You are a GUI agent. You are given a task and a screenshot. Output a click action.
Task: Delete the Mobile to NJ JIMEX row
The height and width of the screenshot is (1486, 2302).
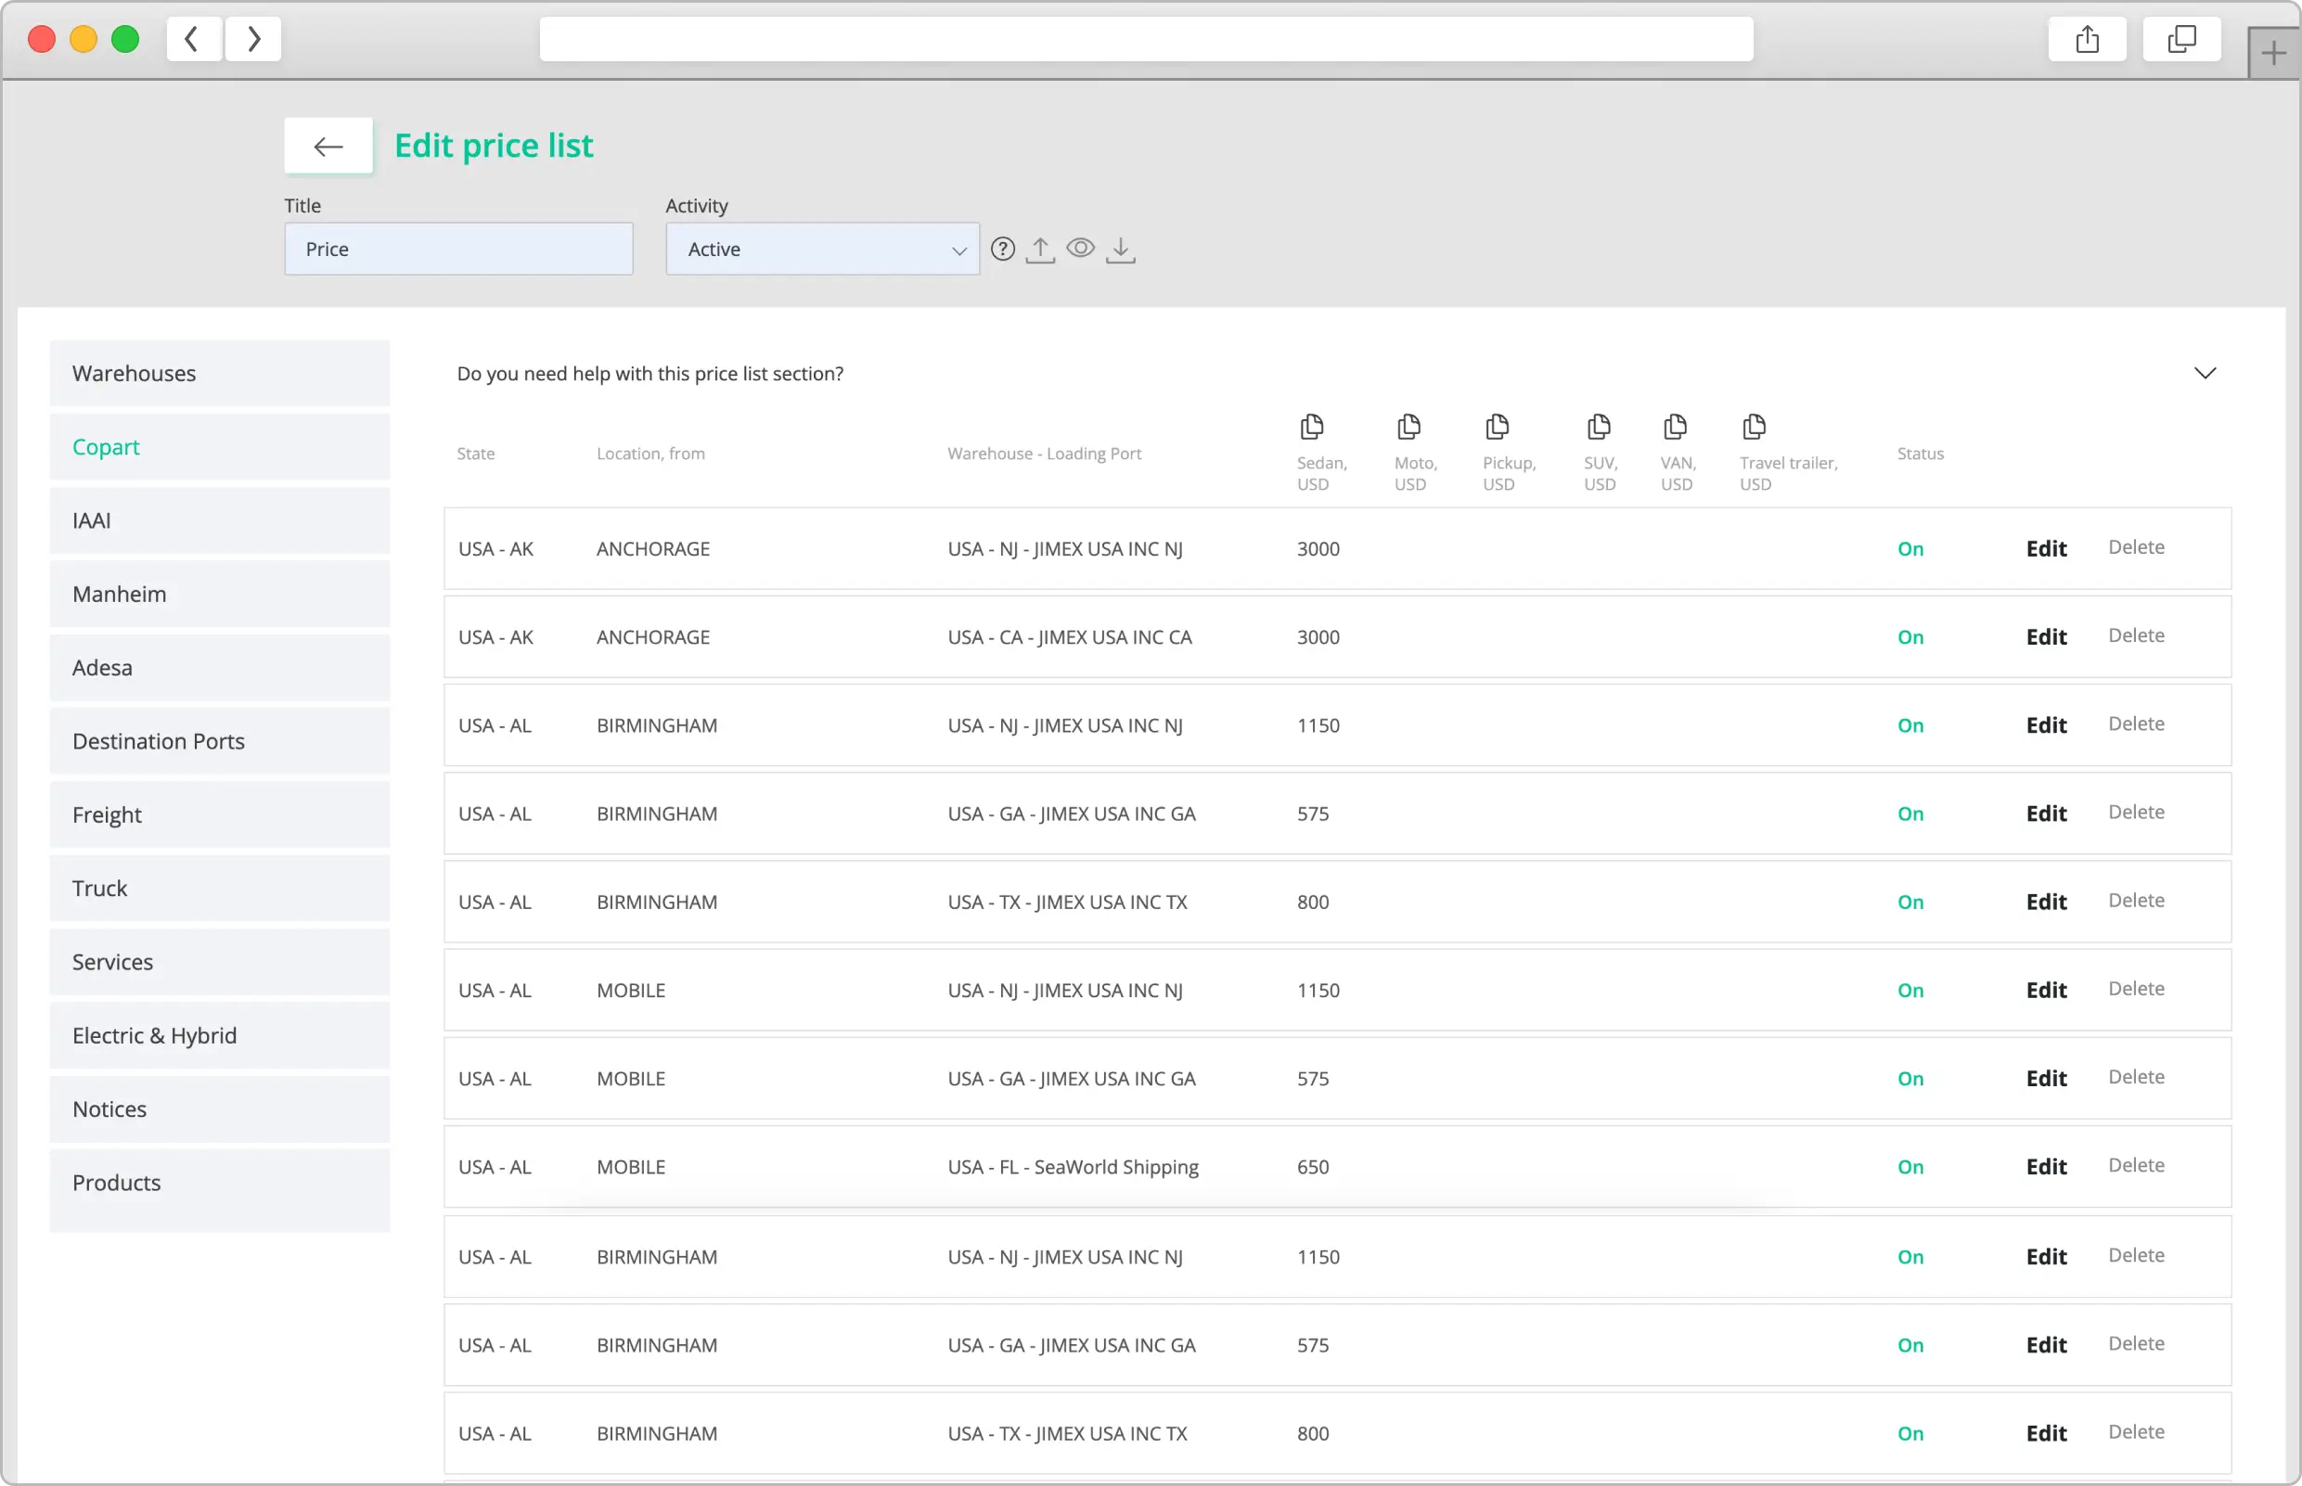pyautogui.click(x=2136, y=989)
